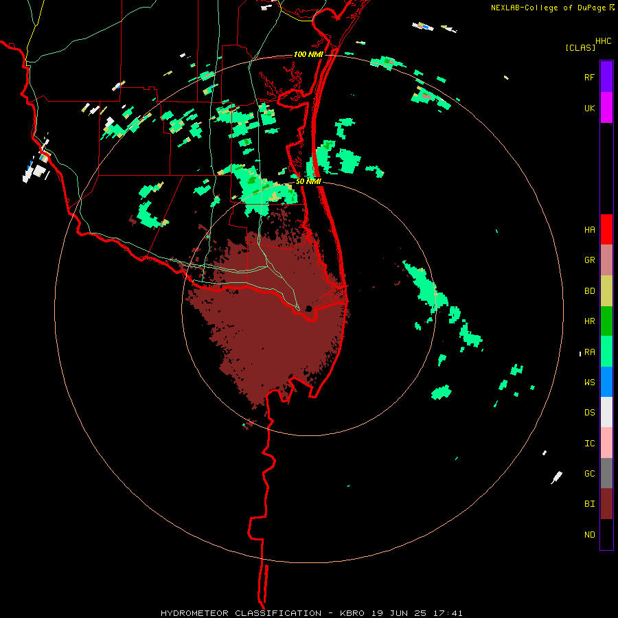Click the [CLAS] legend unit heading
This screenshot has width=618, height=618.
point(580,47)
